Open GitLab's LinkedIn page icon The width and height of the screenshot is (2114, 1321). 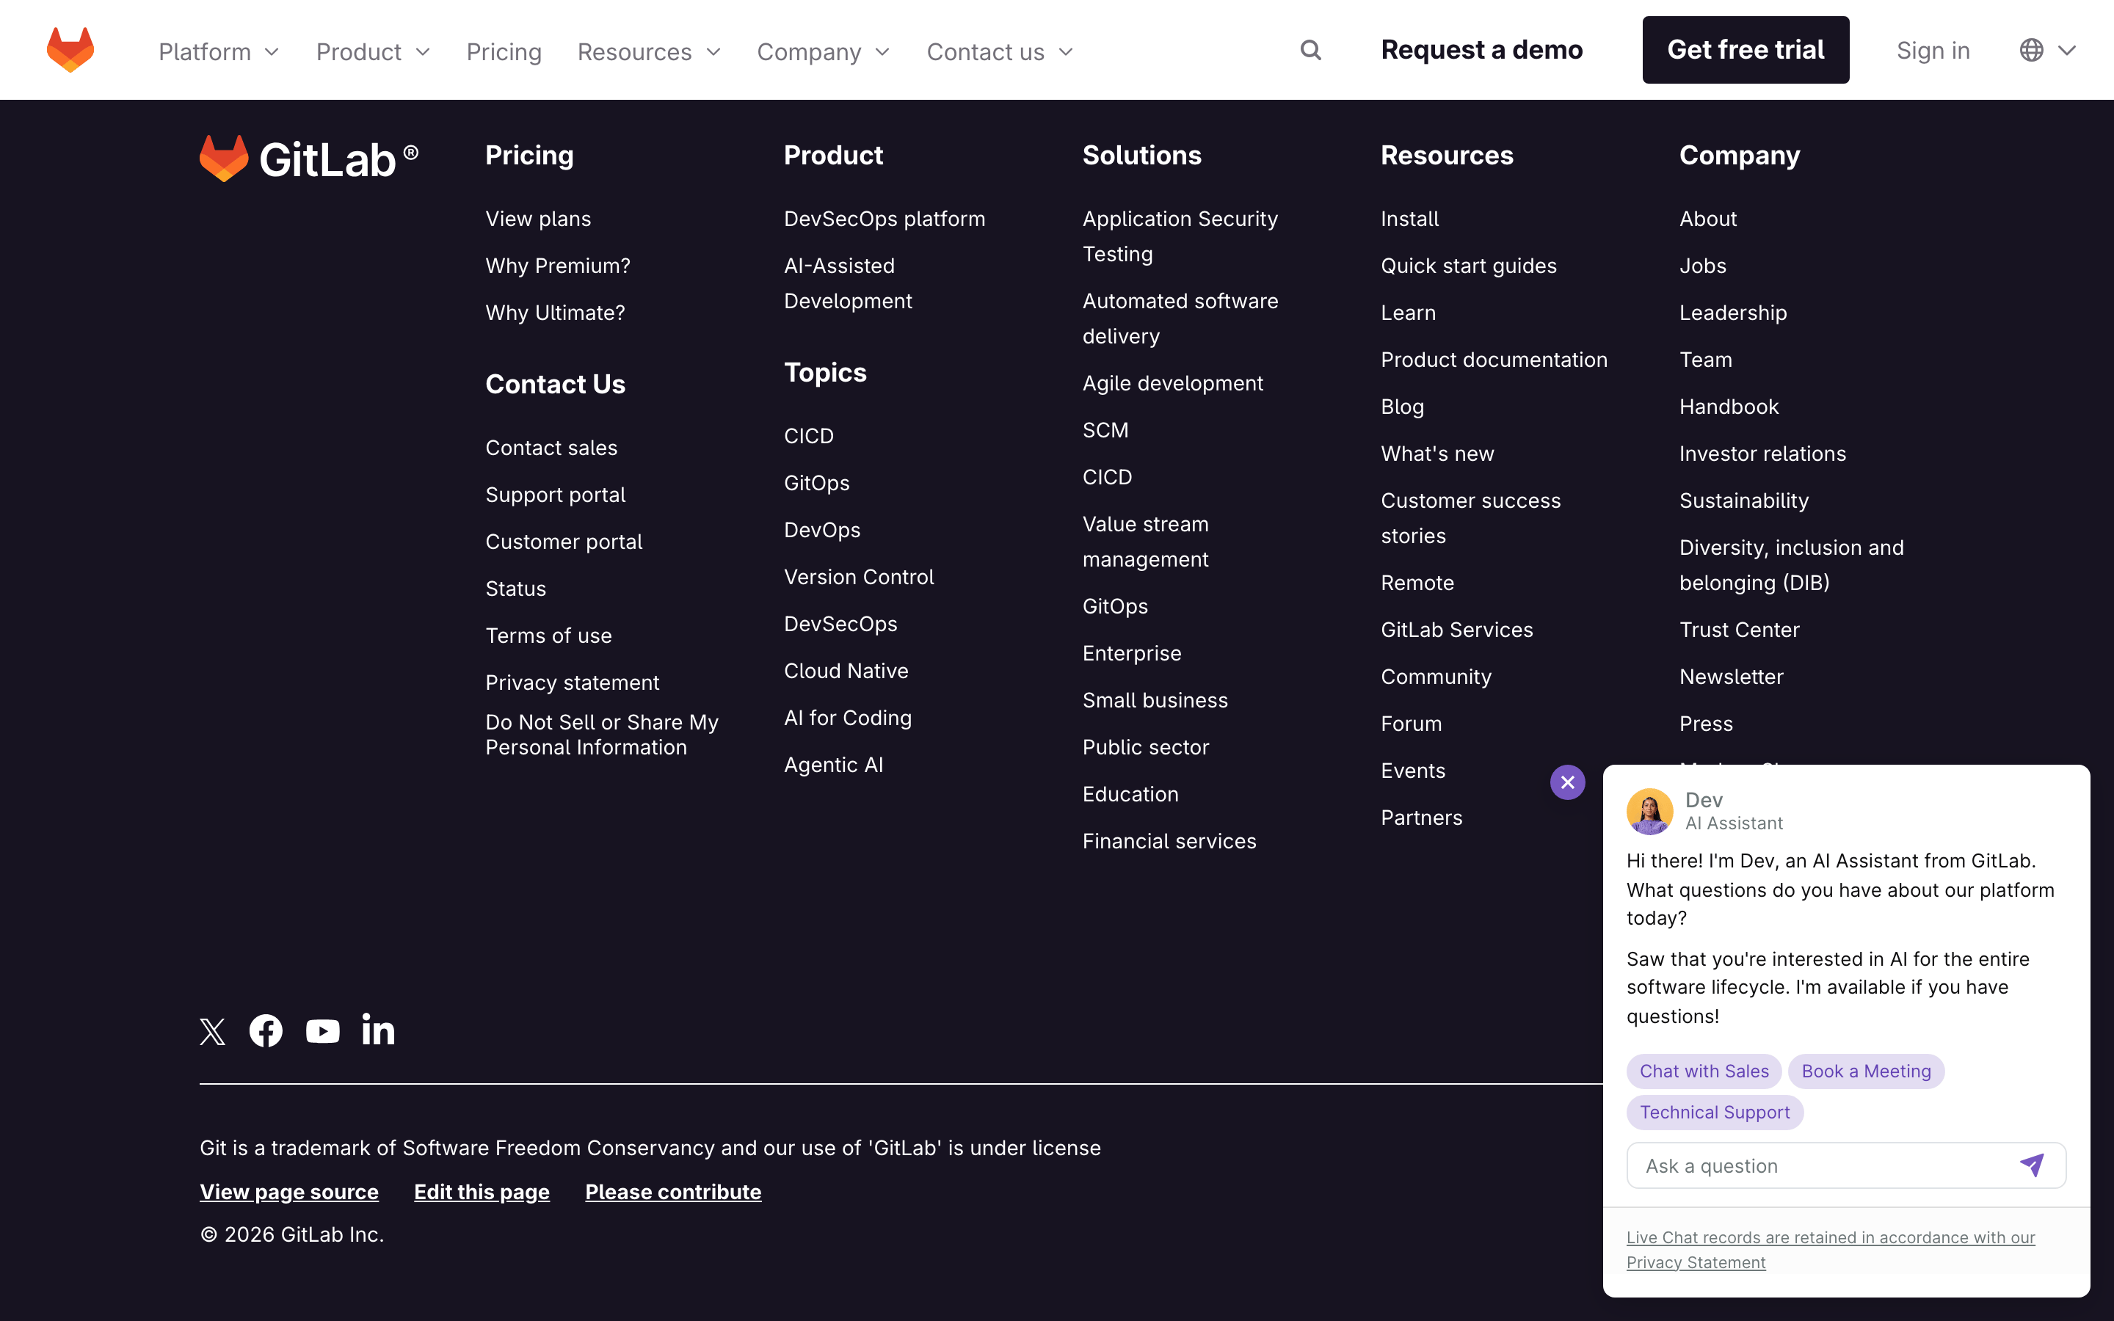click(x=378, y=1030)
